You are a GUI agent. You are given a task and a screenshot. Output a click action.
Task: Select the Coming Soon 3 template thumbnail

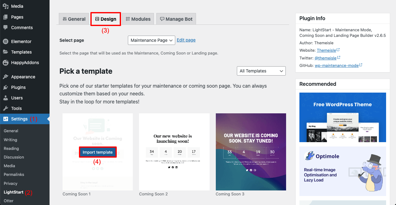coord(251,152)
